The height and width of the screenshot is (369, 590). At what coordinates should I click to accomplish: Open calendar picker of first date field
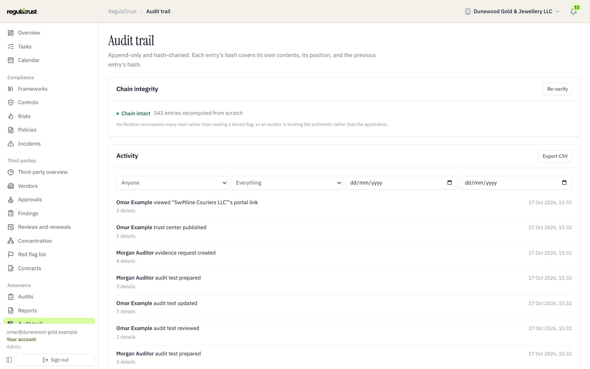[x=450, y=183]
